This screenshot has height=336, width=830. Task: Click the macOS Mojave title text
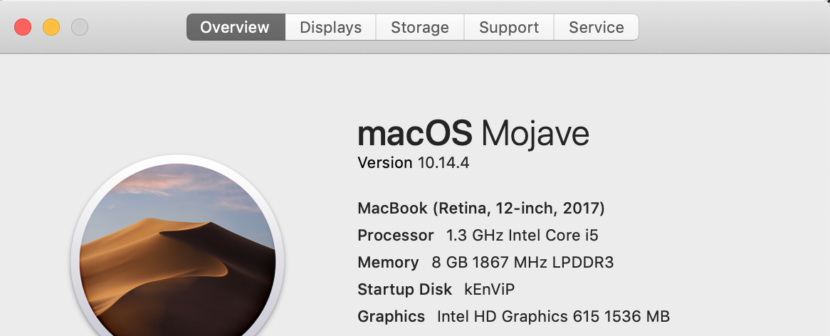click(x=473, y=133)
